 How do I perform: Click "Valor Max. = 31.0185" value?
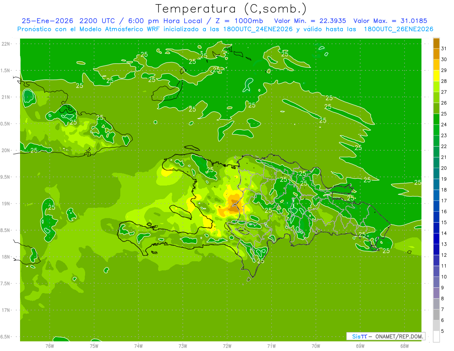390,21
